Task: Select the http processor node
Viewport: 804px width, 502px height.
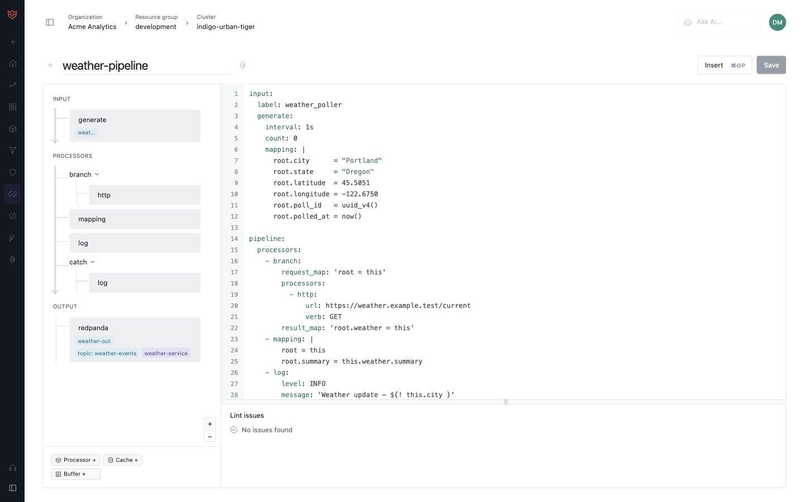Action: (145, 195)
